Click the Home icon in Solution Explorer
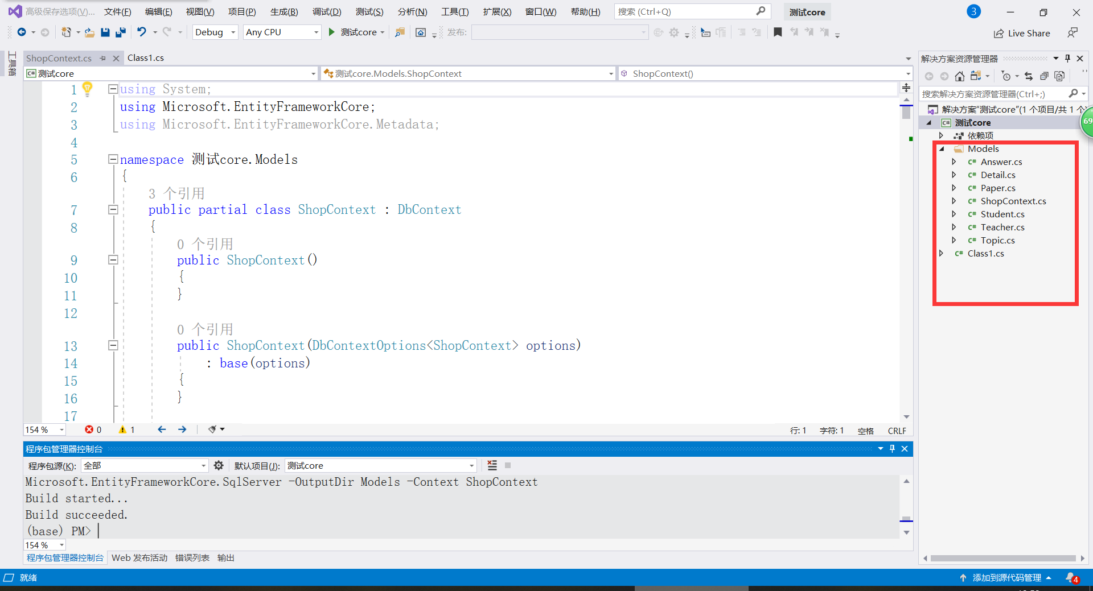 (x=960, y=76)
